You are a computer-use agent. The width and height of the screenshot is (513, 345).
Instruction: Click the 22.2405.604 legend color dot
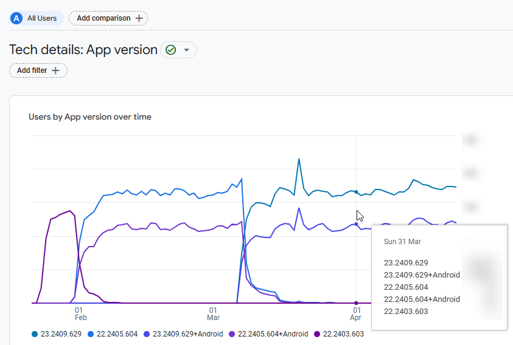[x=91, y=334]
